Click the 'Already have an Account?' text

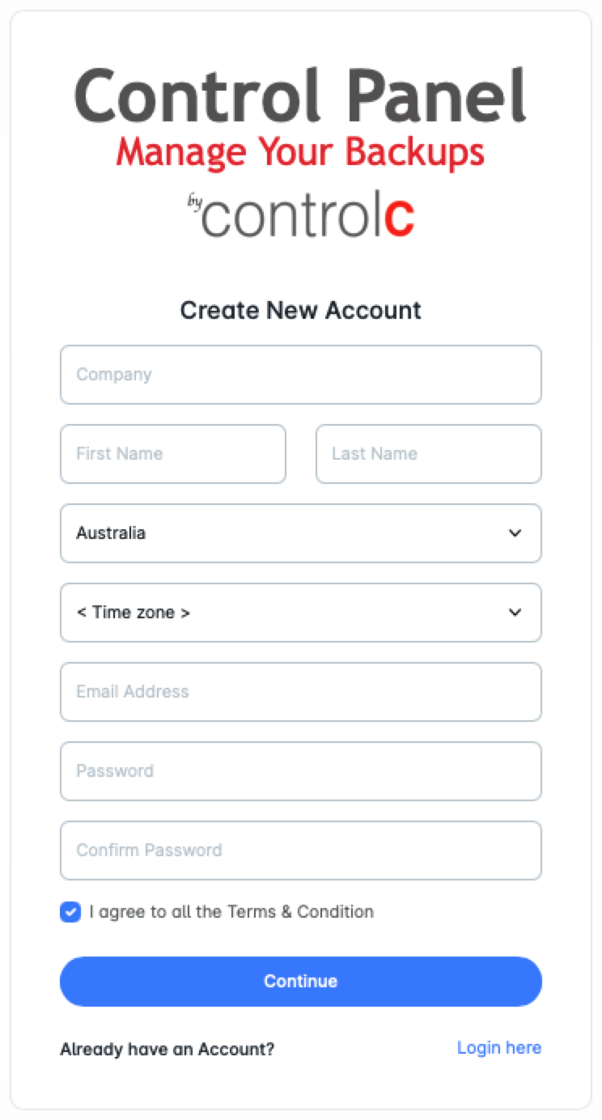(x=167, y=1050)
